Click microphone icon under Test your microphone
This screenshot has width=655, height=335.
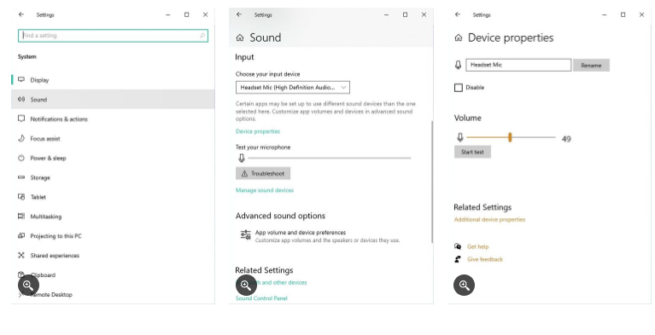[242, 158]
